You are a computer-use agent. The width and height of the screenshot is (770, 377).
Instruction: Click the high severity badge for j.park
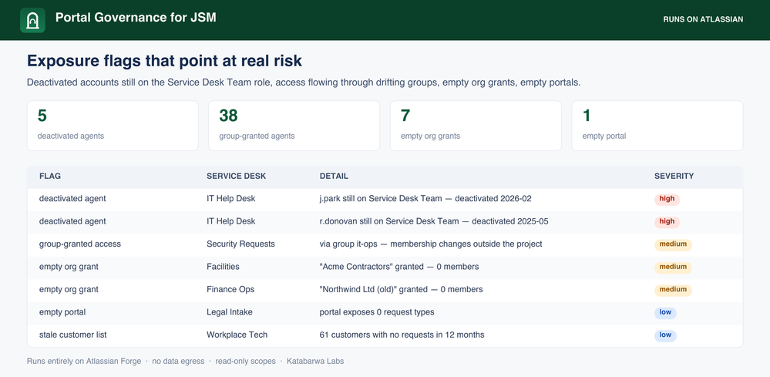point(667,199)
